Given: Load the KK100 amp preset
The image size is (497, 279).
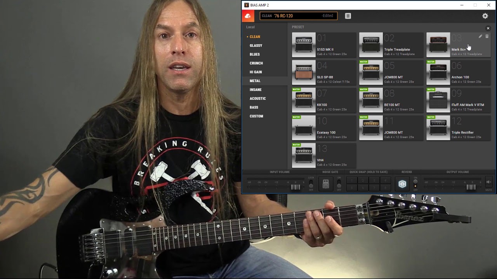Looking at the screenshot, I should 324,100.
